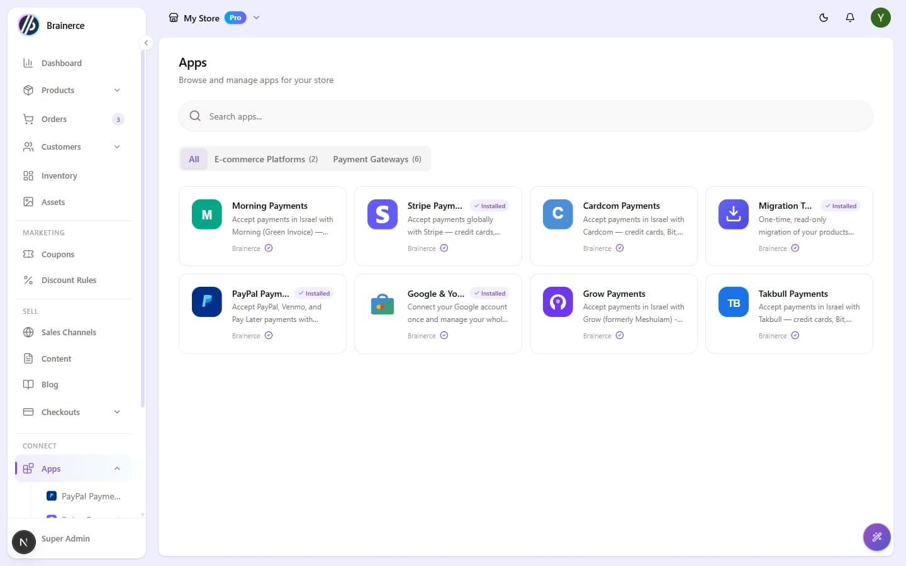Switch to E-commerce Platforms tab
906x566 pixels.
point(266,159)
